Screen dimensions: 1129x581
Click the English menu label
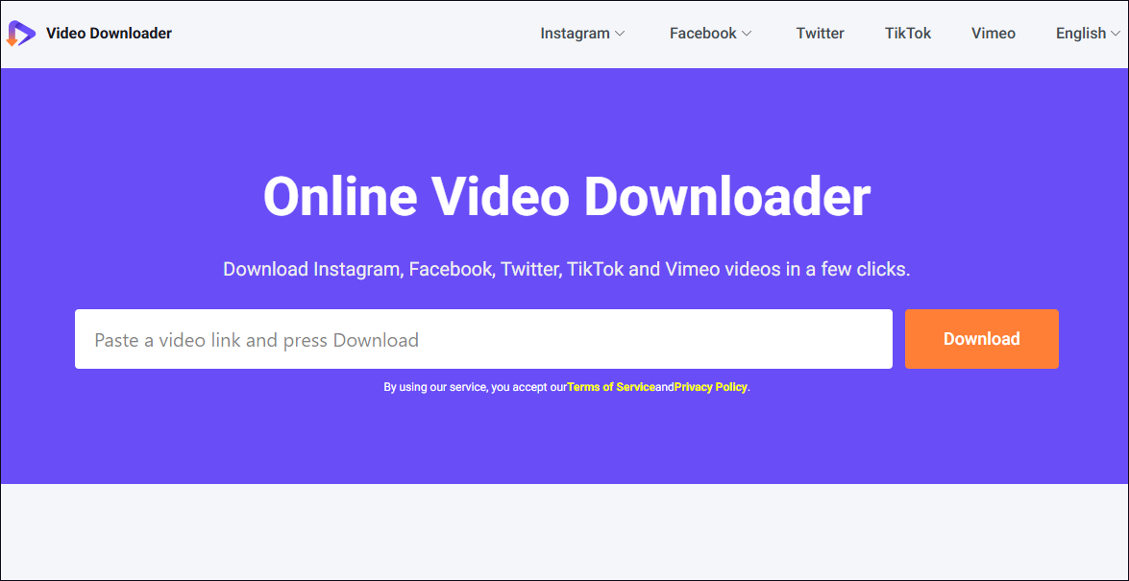1079,33
